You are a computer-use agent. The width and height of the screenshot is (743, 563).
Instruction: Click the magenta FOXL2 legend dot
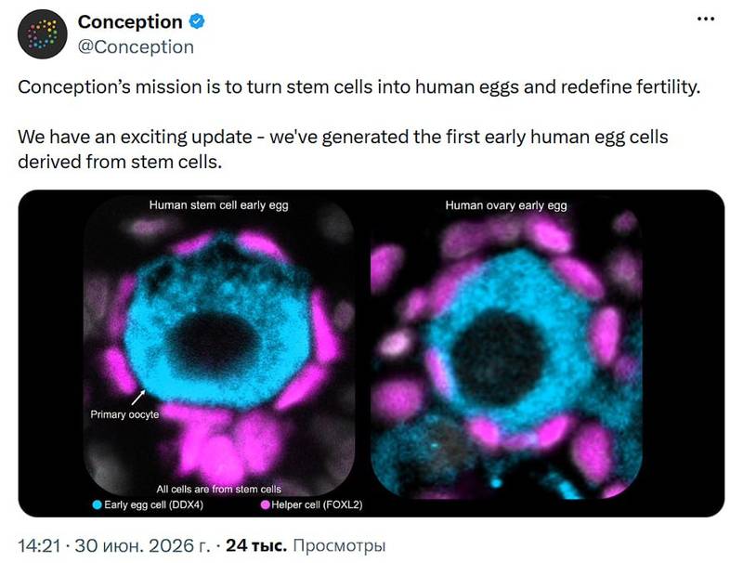266,504
